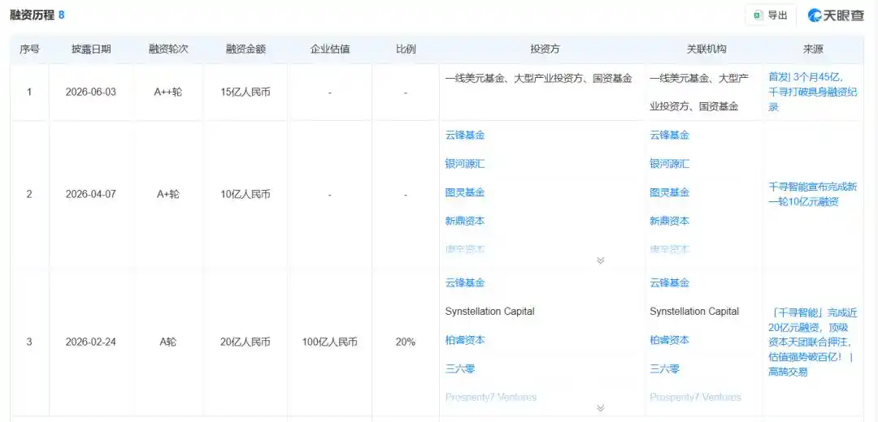The width and height of the screenshot is (878, 422).
Task: Open 云锋基金 in 关联机构 column of A+轮 row
Action: click(669, 136)
